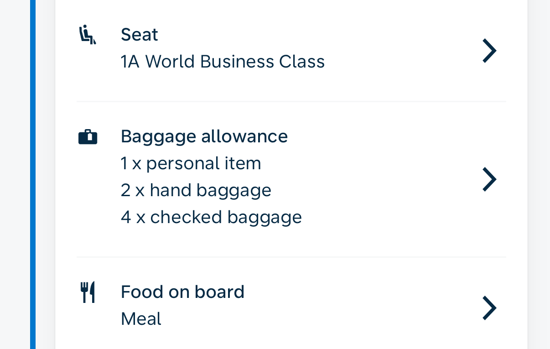Select the Seat heading

(x=139, y=35)
